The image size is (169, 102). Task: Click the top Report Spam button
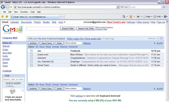click(47, 43)
